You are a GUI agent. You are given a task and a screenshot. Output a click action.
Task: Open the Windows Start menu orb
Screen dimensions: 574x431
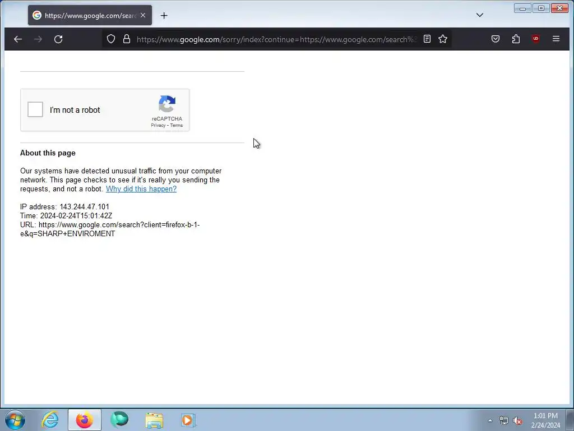(x=15, y=420)
